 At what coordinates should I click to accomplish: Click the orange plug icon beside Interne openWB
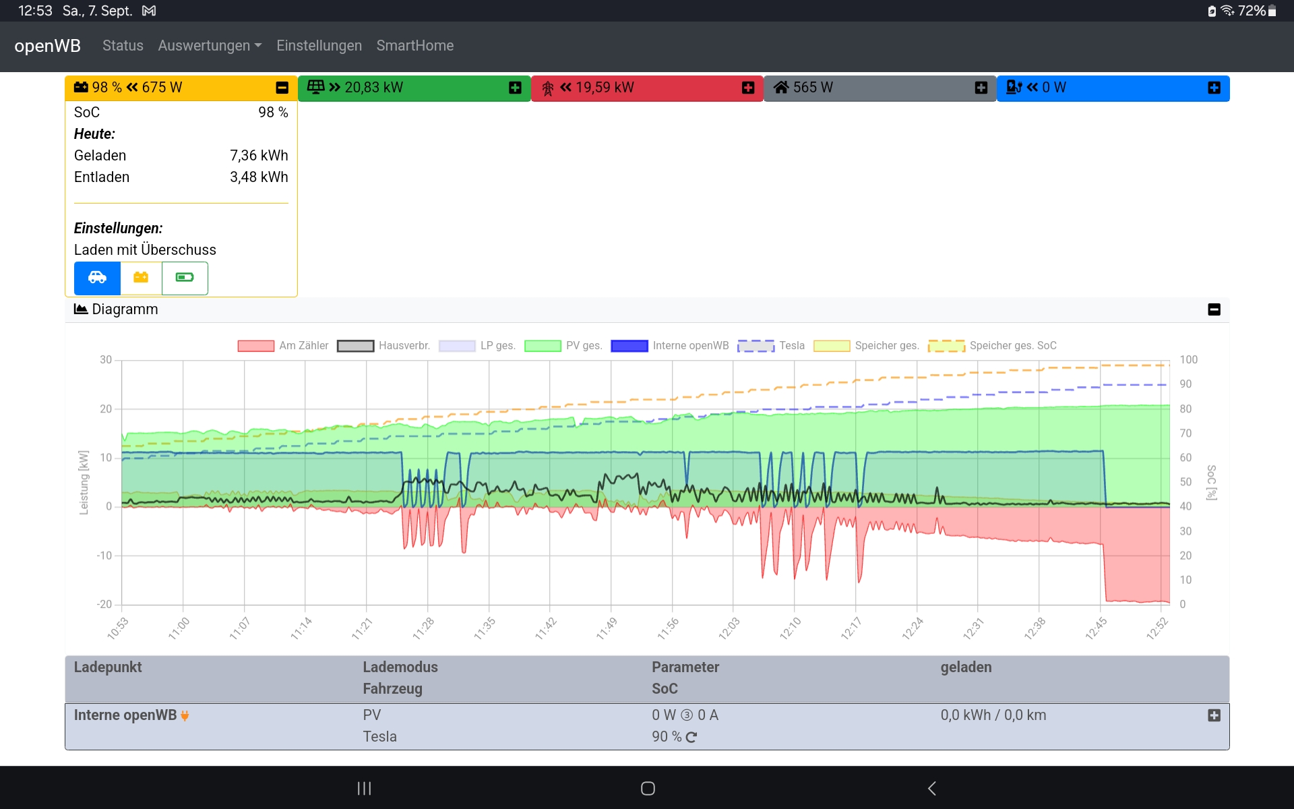click(185, 716)
